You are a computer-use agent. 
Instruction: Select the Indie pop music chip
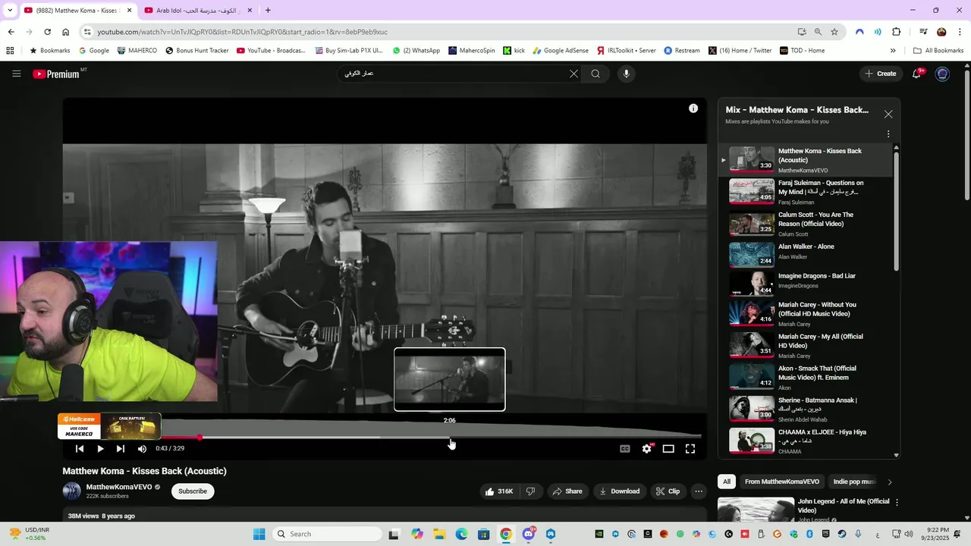pyautogui.click(x=853, y=482)
